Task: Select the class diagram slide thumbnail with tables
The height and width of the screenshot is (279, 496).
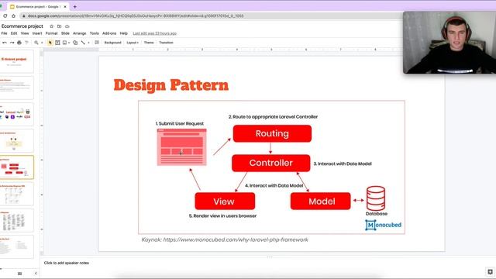Action: 16,220
